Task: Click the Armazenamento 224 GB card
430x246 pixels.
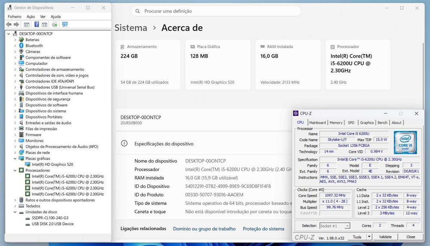Action: (x=148, y=65)
